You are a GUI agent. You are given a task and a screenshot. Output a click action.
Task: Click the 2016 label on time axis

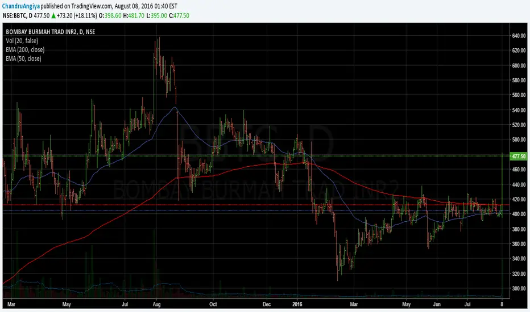pyautogui.click(x=297, y=304)
